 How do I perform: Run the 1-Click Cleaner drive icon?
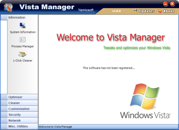click(22, 54)
